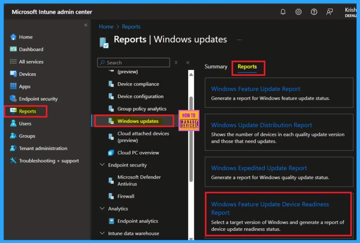Click the Endpoint analytics icon

tap(111, 221)
